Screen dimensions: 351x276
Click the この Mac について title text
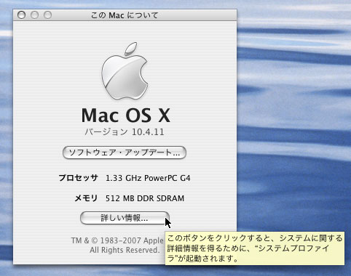(x=125, y=15)
